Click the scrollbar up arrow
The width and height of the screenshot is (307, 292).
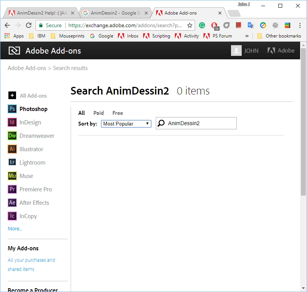[x=303, y=45]
